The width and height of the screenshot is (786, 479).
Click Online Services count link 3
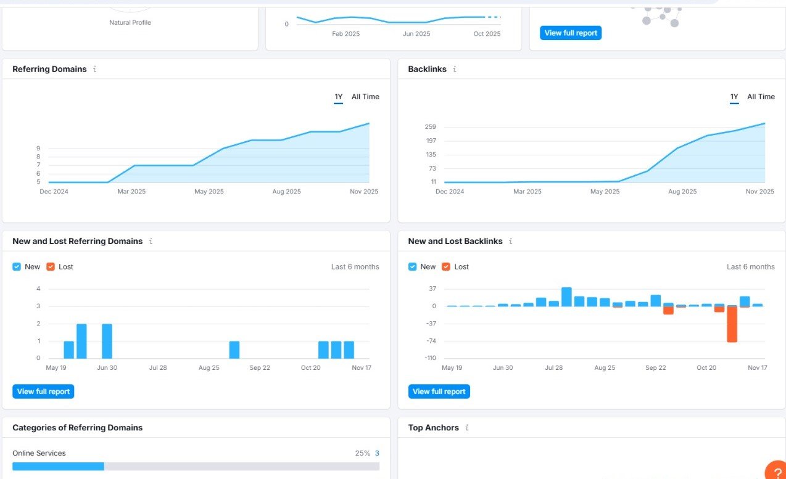point(377,453)
